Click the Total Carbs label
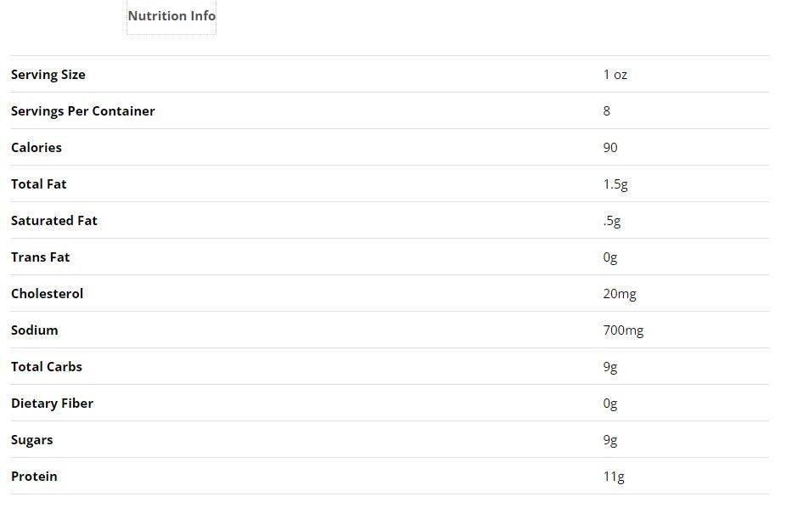 tap(47, 367)
